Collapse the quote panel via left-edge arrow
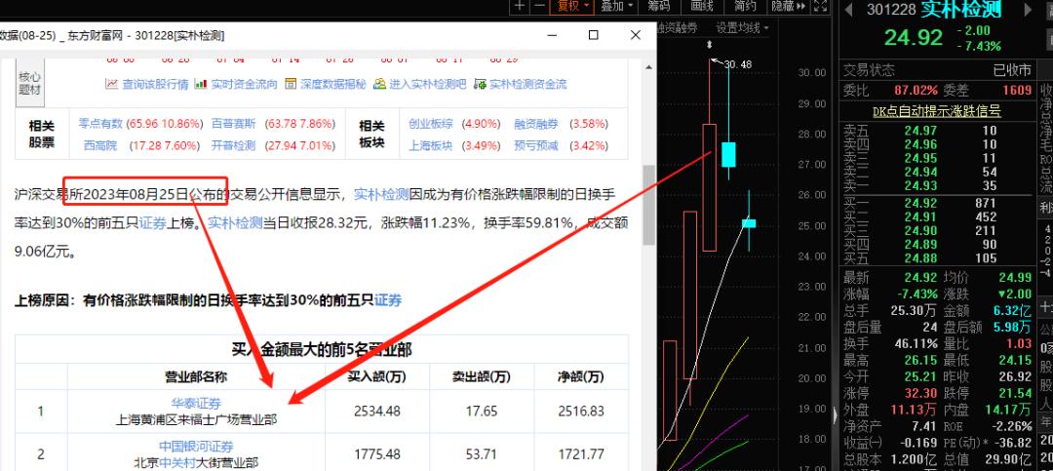The width and height of the screenshot is (1053, 471). (836, 414)
